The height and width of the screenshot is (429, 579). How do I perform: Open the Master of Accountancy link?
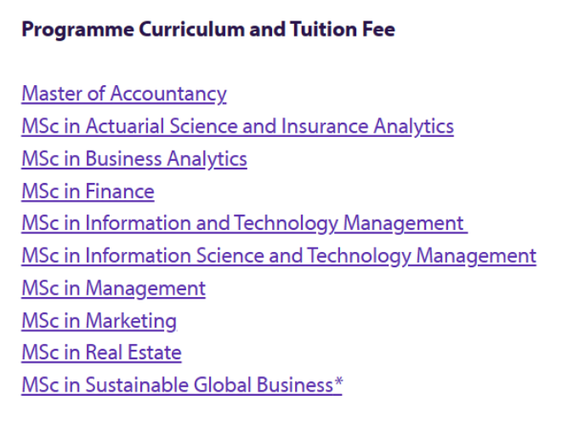pyautogui.click(x=124, y=94)
